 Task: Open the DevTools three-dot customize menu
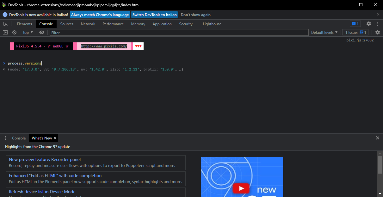tap(378, 24)
